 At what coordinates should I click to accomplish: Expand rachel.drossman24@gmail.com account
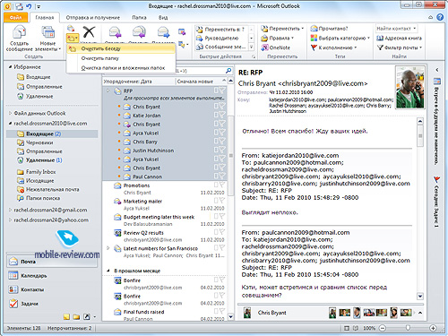(x=10, y=210)
